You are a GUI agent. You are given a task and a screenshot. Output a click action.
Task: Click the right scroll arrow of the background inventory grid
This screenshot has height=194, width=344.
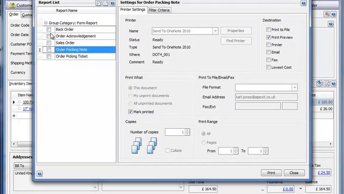tap(331, 144)
